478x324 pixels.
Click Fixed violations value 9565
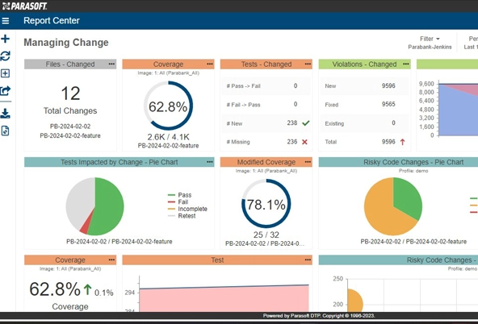click(x=388, y=104)
